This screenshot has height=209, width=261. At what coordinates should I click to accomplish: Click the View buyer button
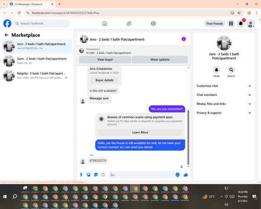[x=105, y=60]
